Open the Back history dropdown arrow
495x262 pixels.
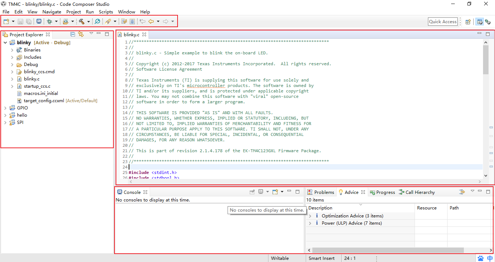point(158,22)
